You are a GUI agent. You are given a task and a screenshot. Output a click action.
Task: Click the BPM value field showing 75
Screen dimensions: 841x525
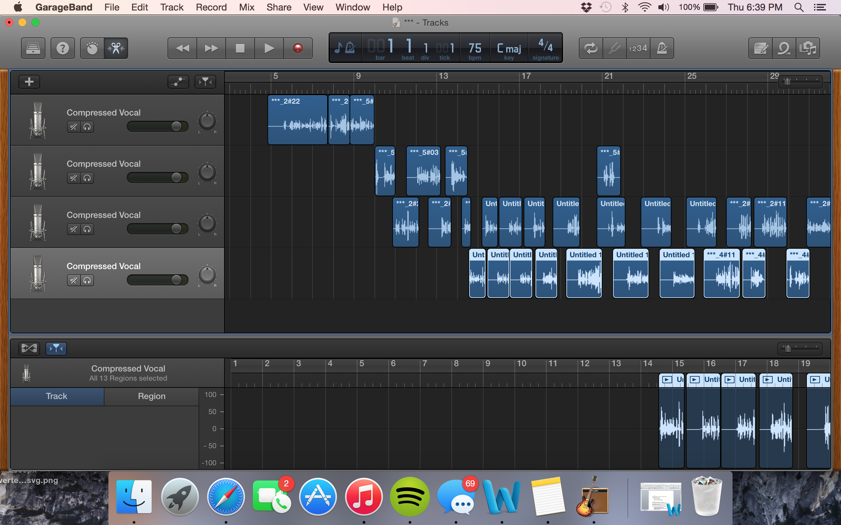point(474,47)
